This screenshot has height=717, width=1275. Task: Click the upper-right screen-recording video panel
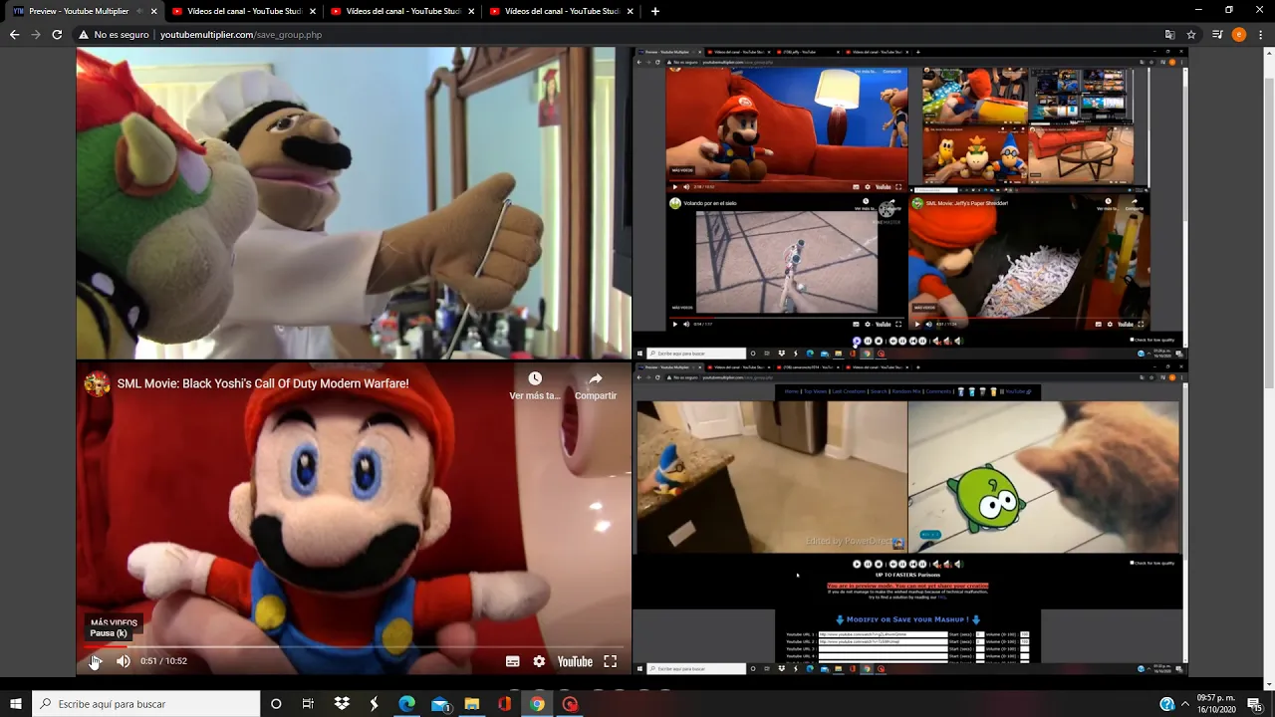[910, 202]
